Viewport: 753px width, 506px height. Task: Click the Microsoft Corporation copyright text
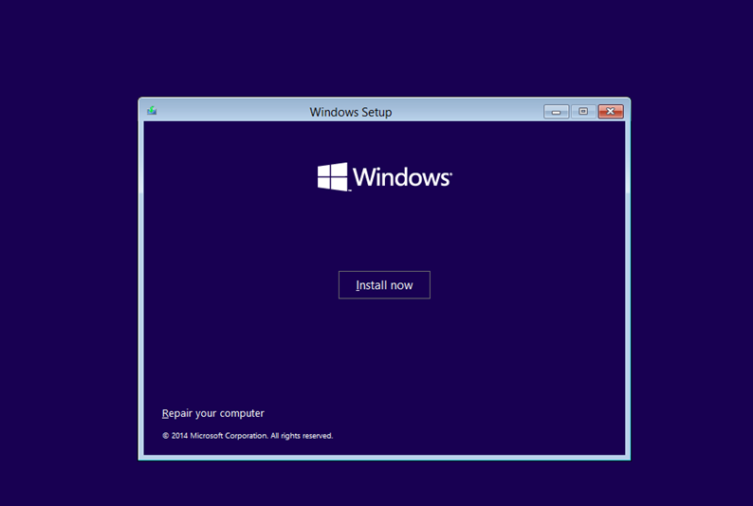[248, 436]
